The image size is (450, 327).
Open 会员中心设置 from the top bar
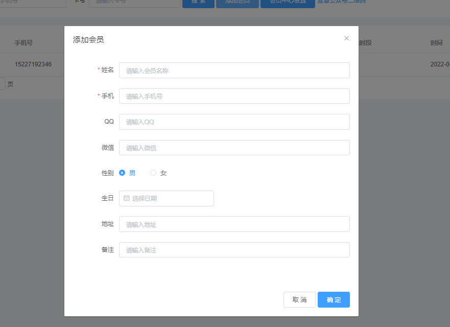pyautogui.click(x=288, y=2)
